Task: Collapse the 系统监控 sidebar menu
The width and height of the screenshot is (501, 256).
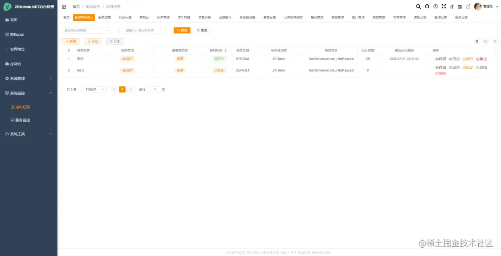Action: [29, 93]
